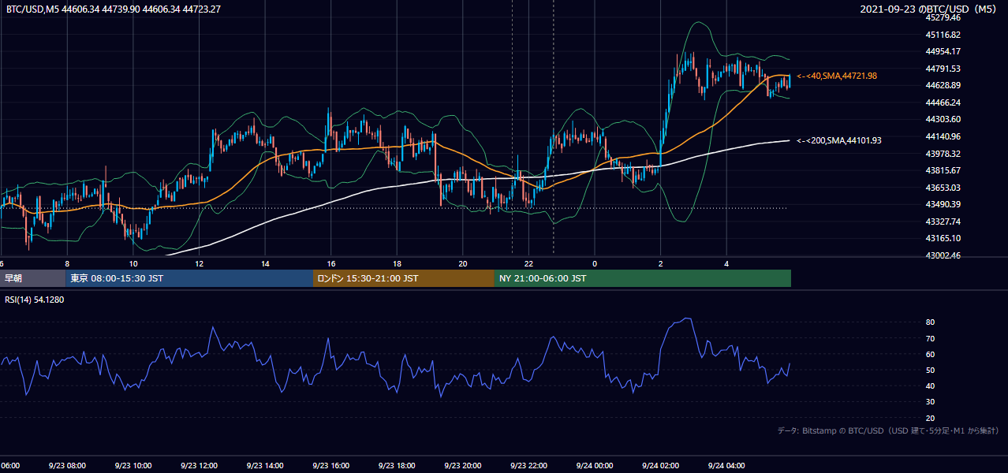Click the 9/23 22:00 date axis label
Screen dimensions: 1008x473
528,466
